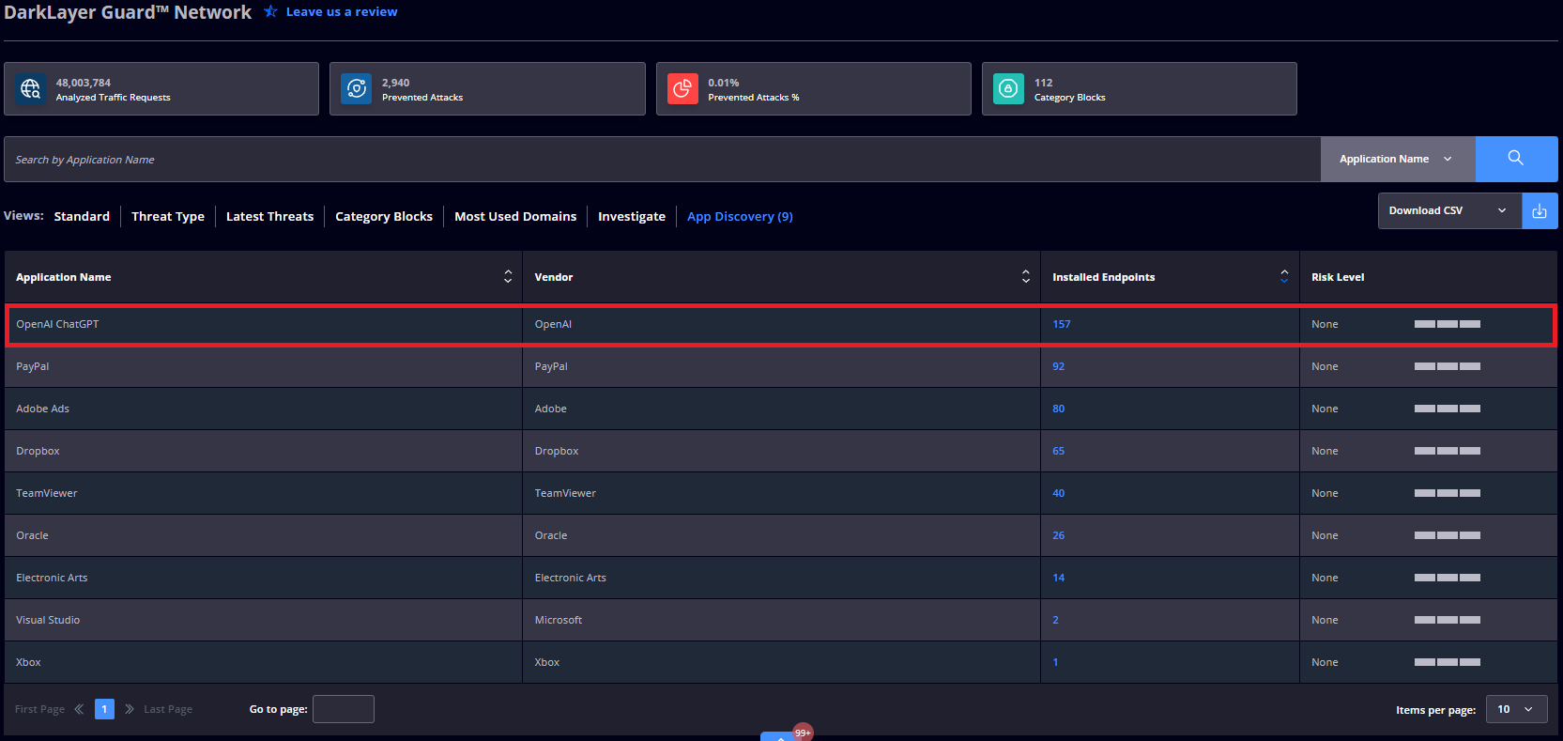The height and width of the screenshot is (741, 1563).
Task: Click the 2,940 prevented attacks value
Action: (x=396, y=83)
